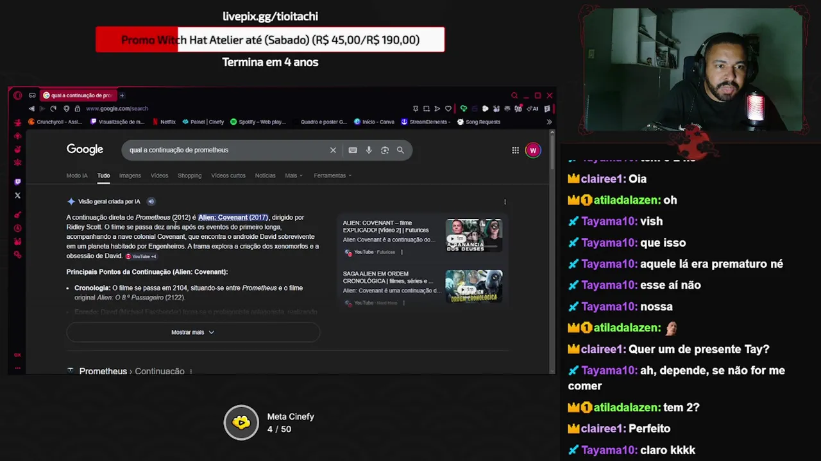The height and width of the screenshot is (461, 821).
Task: Open the GX Corner sidebar icon at bottom
Action: (17, 355)
